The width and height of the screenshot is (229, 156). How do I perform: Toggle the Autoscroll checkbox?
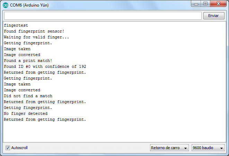click(8, 148)
